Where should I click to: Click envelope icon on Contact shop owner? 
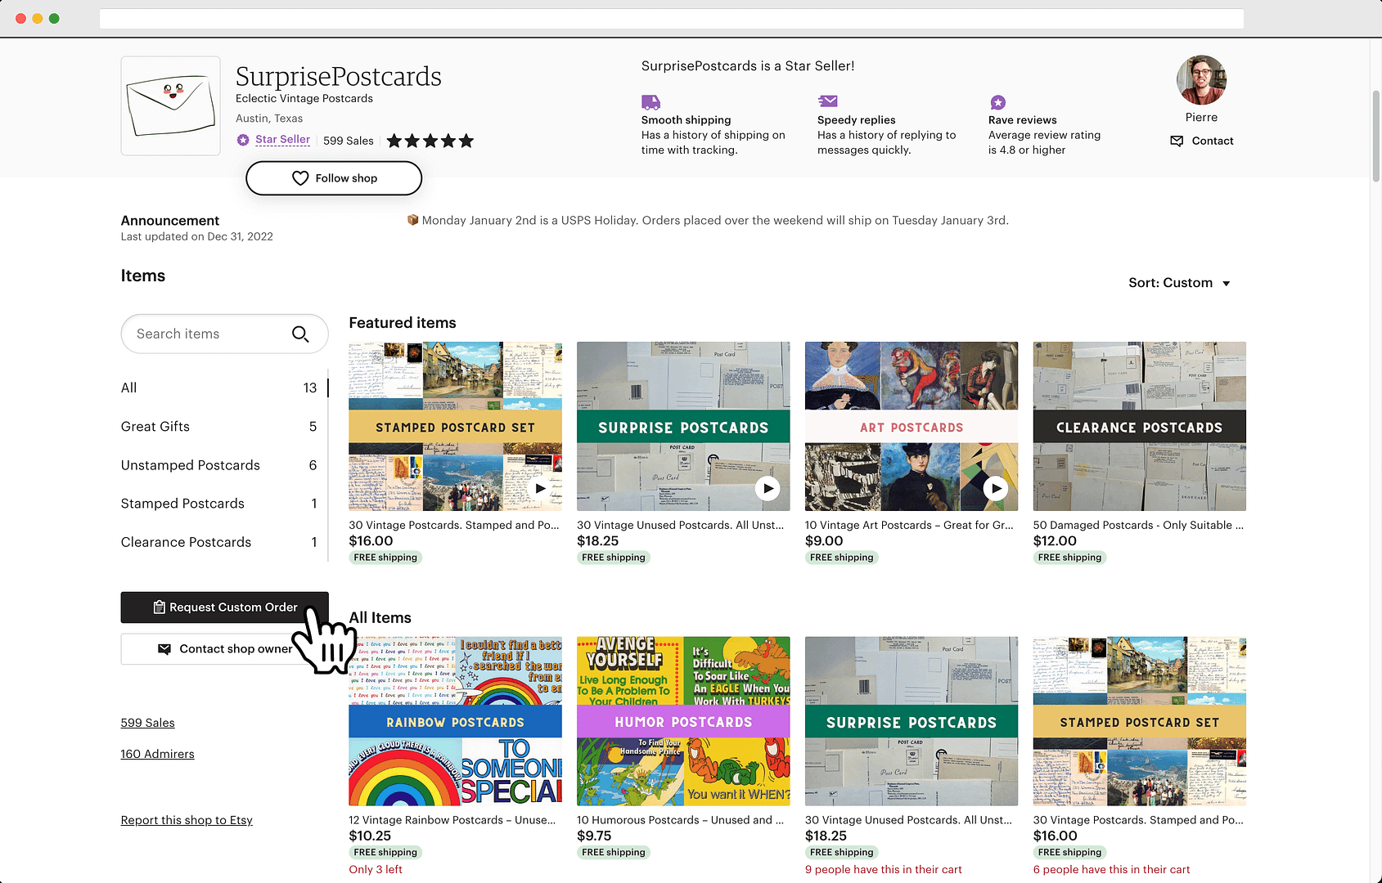(164, 649)
